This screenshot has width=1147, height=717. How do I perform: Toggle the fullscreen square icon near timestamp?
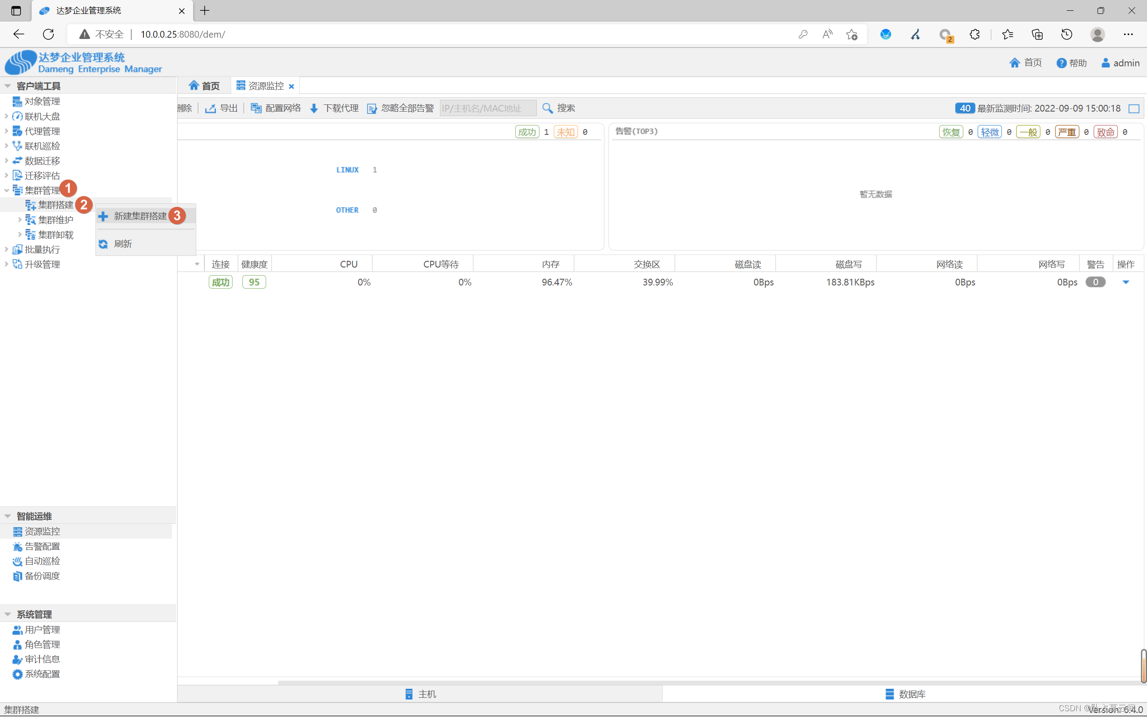[x=1134, y=108]
